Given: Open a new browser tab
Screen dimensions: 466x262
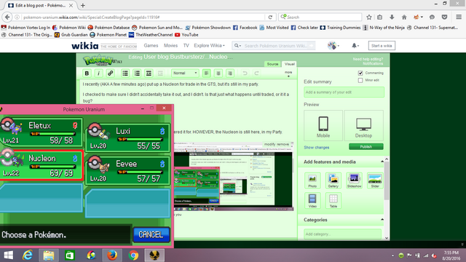Looking at the screenshot, I should 82,5.
